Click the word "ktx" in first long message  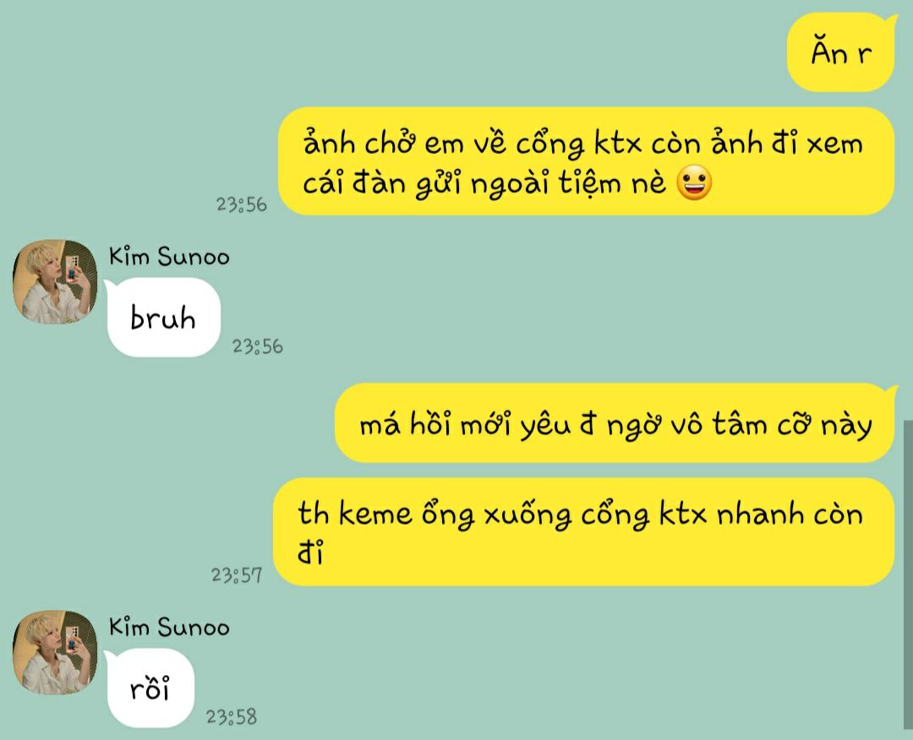point(618,143)
